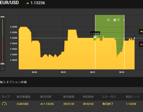Click the green arrow beside 1.13235 in table
The width and height of the screenshot is (143, 112).
(x=42, y=104)
